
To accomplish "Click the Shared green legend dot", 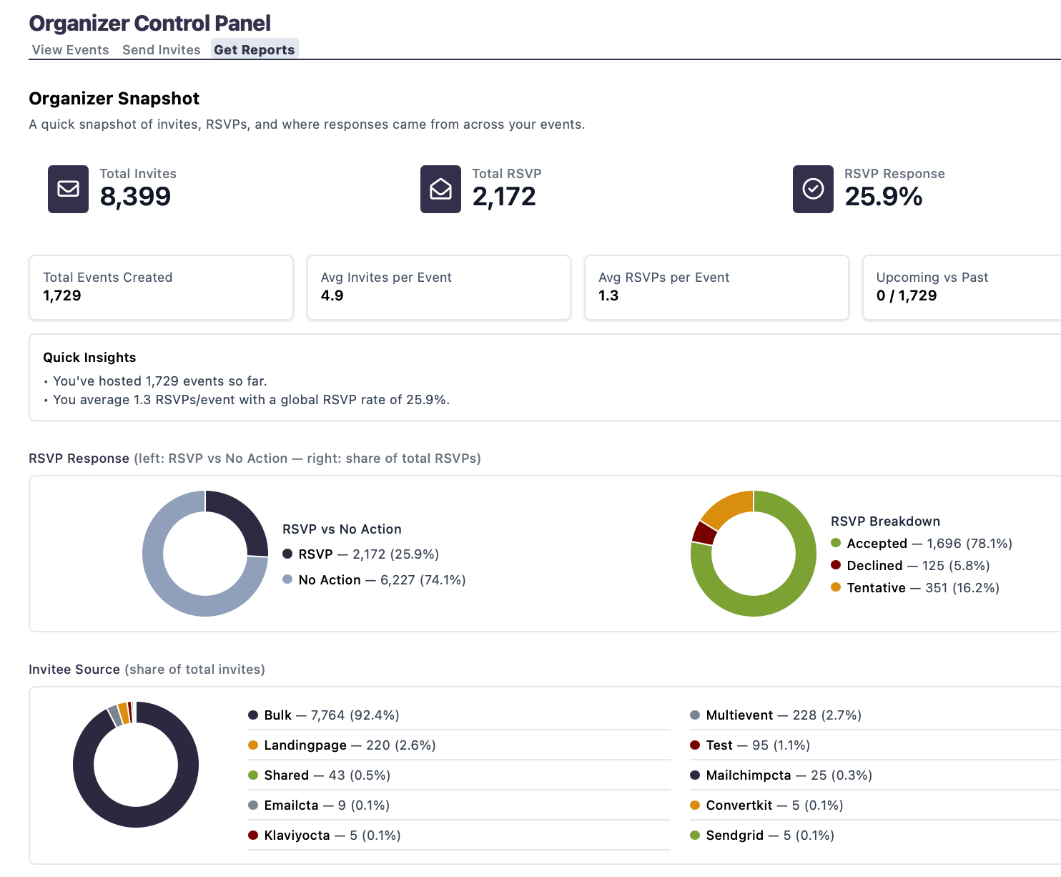I will [x=253, y=775].
